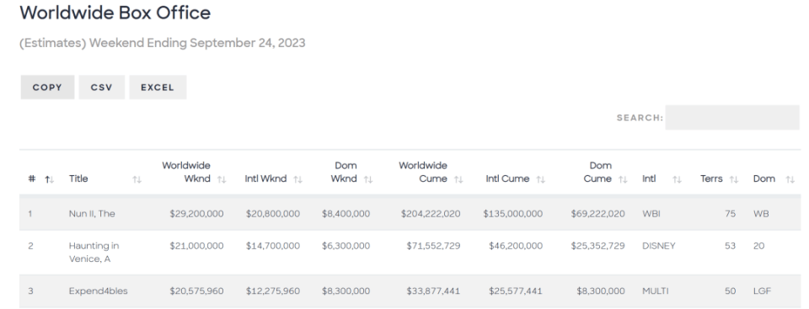Viewport: 809px width, 309px height.
Task: Click the Terrs column sort arrows
Action: pyautogui.click(x=734, y=179)
